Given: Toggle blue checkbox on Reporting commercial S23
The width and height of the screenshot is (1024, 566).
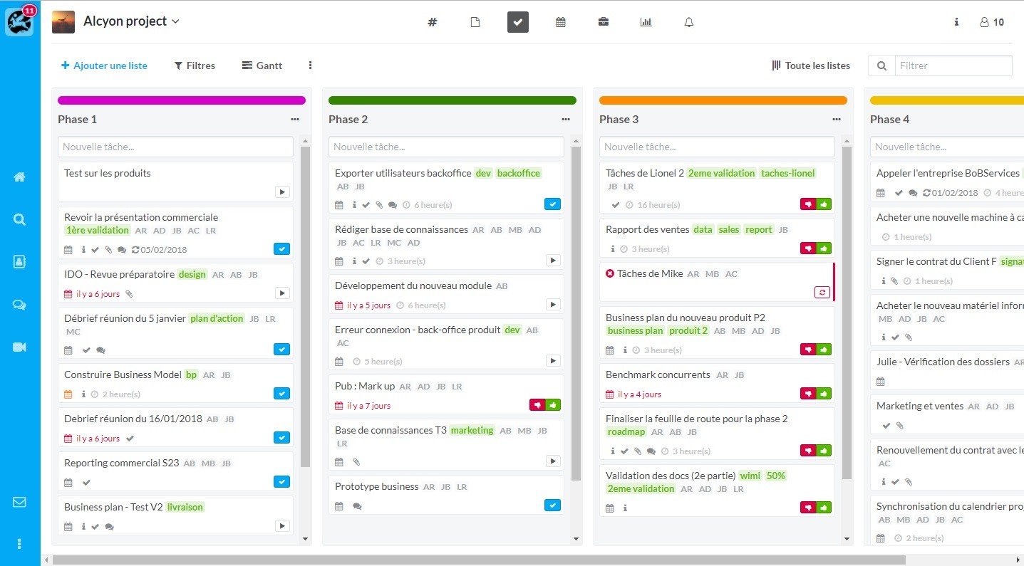Looking at the screenshot, I should [281, 482].
